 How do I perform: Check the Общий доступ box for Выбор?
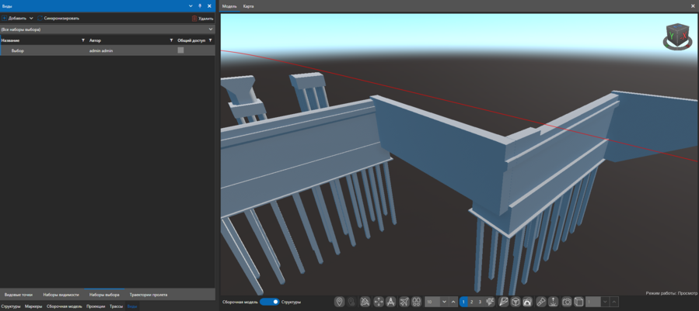pos(180,50)
